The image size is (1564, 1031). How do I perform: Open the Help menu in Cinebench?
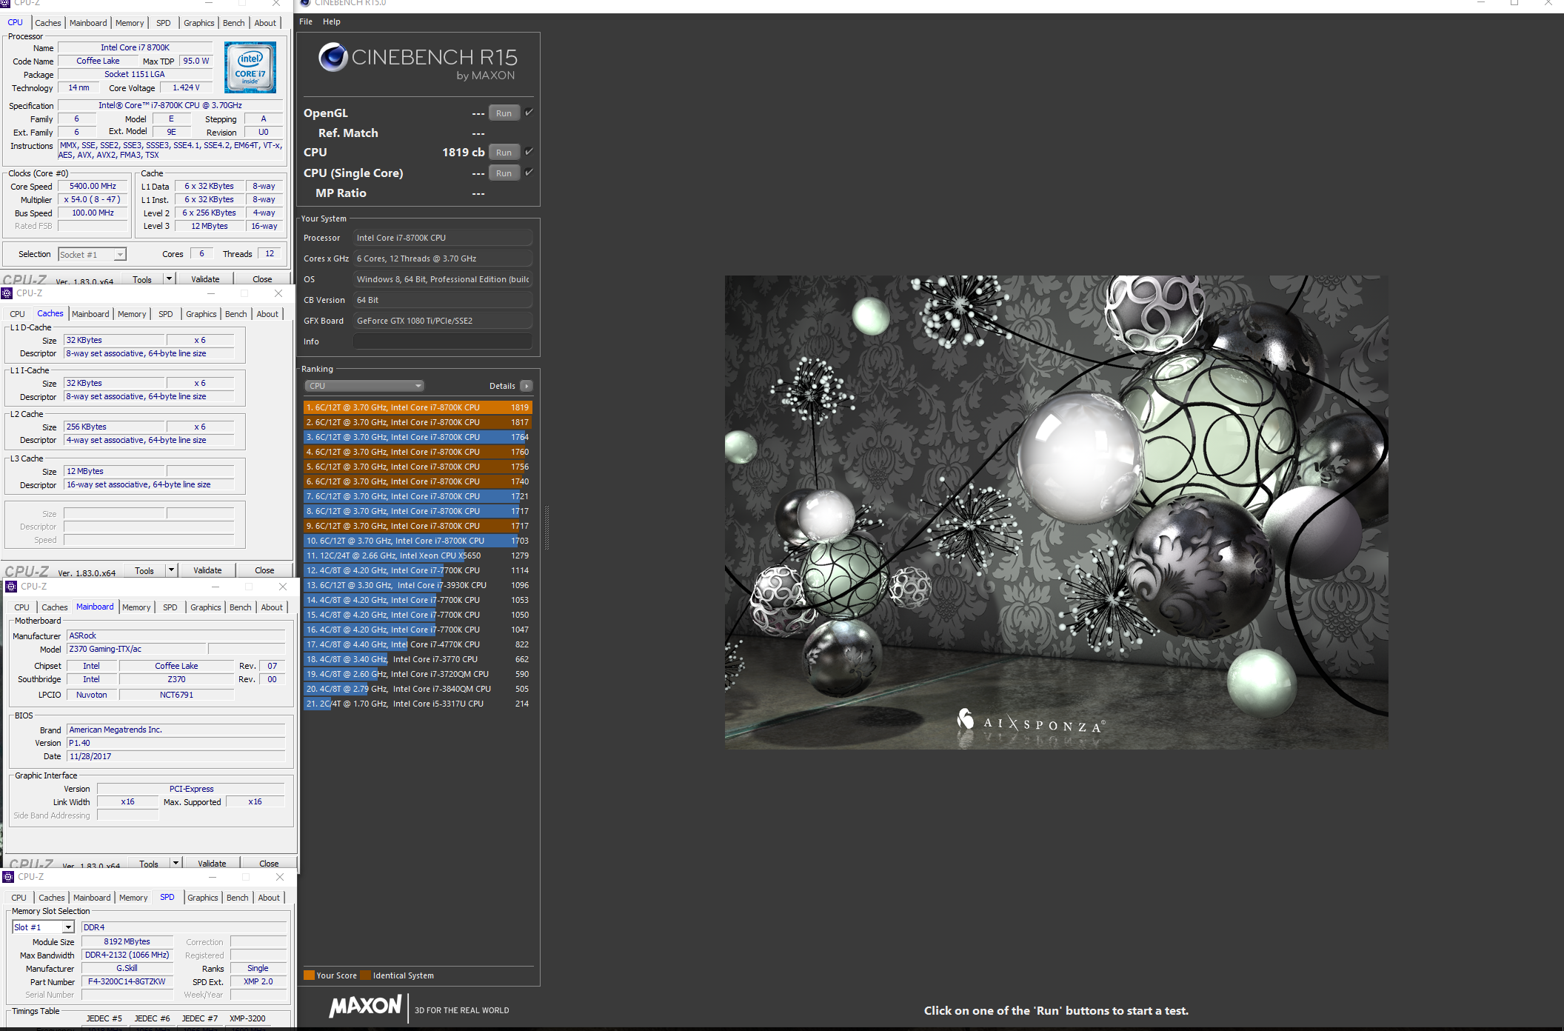(332, 21)
